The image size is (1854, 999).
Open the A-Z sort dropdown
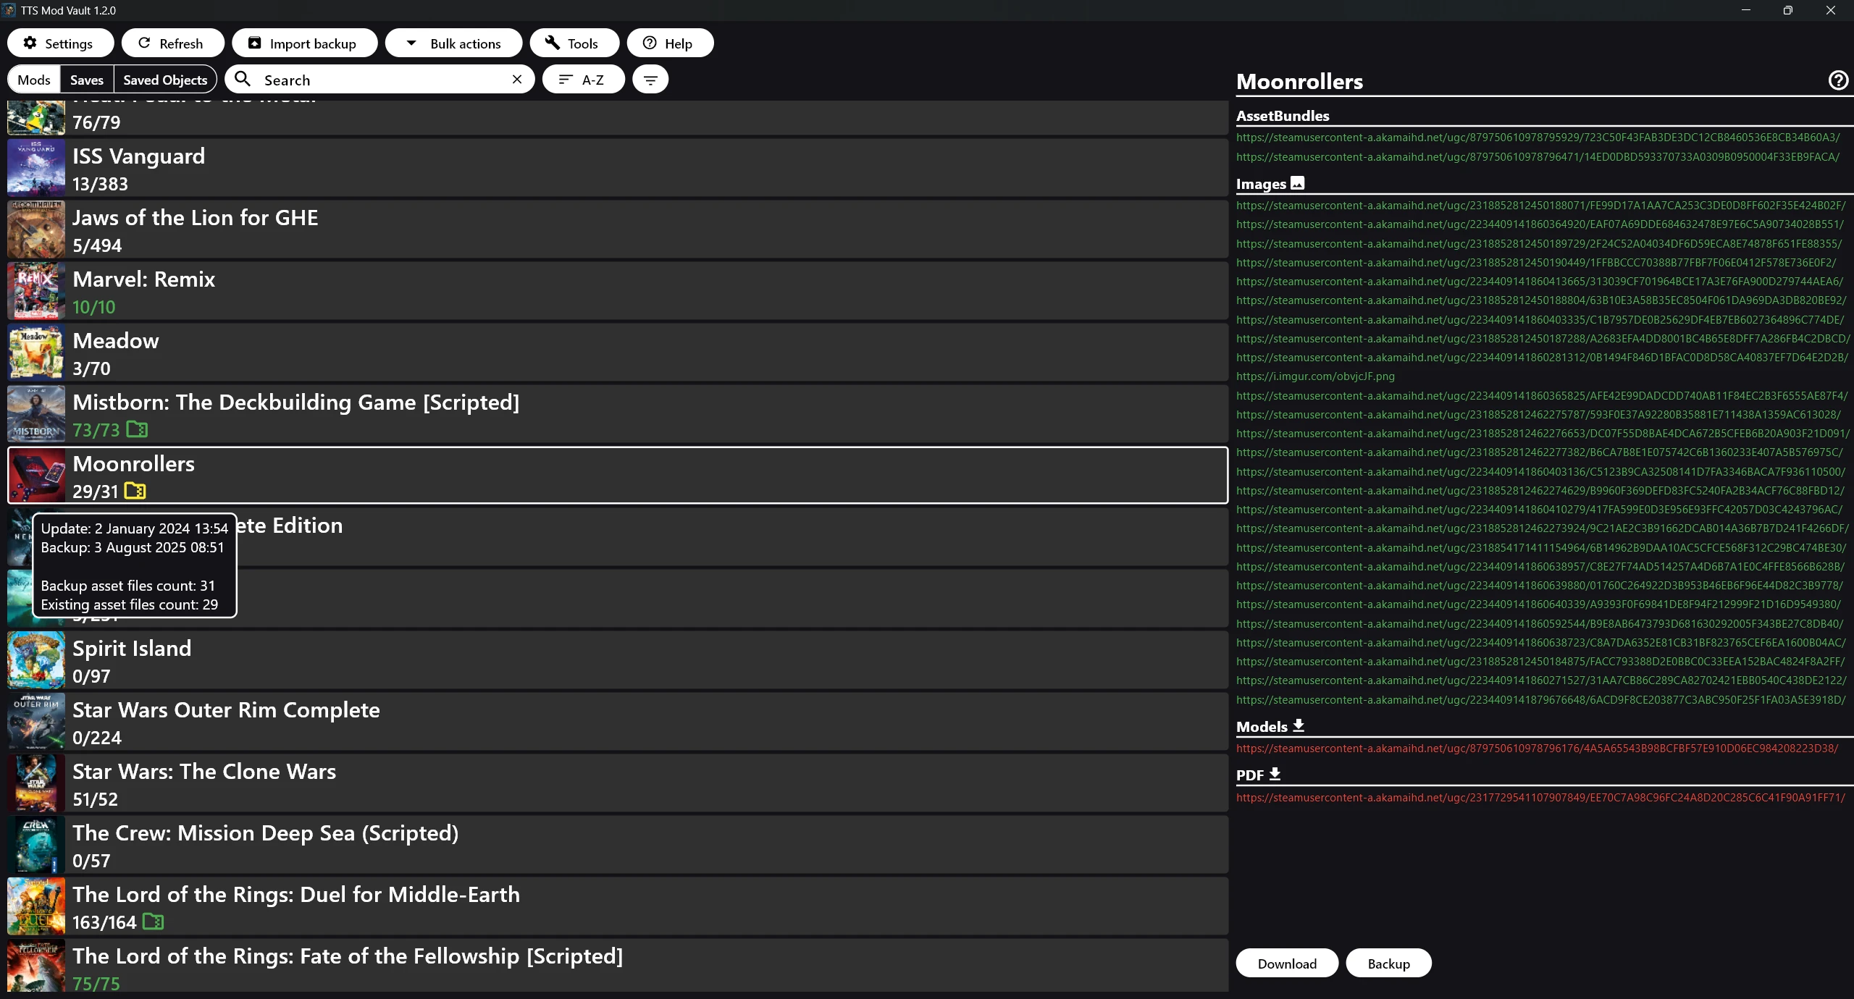click(583, 80)
